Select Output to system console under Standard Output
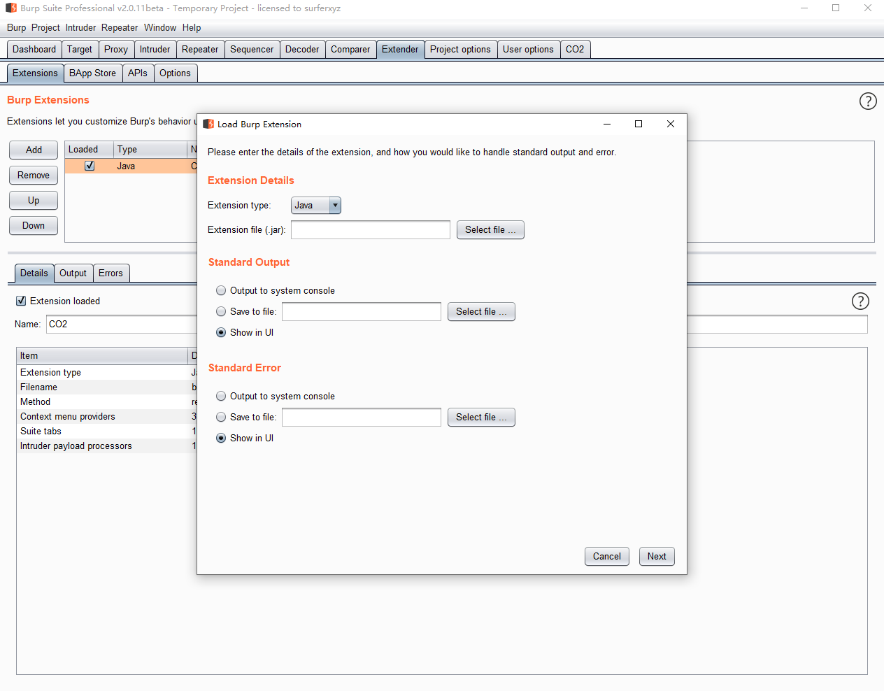 tap(221, 291)
